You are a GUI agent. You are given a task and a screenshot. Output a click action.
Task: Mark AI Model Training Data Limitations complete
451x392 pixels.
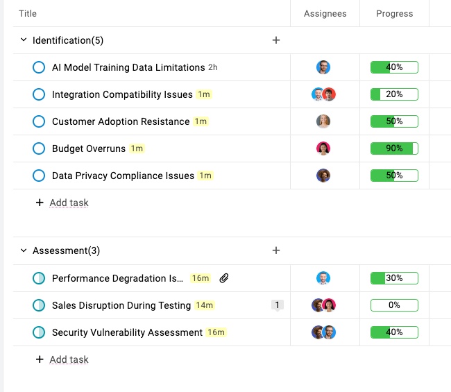point(39,67)
